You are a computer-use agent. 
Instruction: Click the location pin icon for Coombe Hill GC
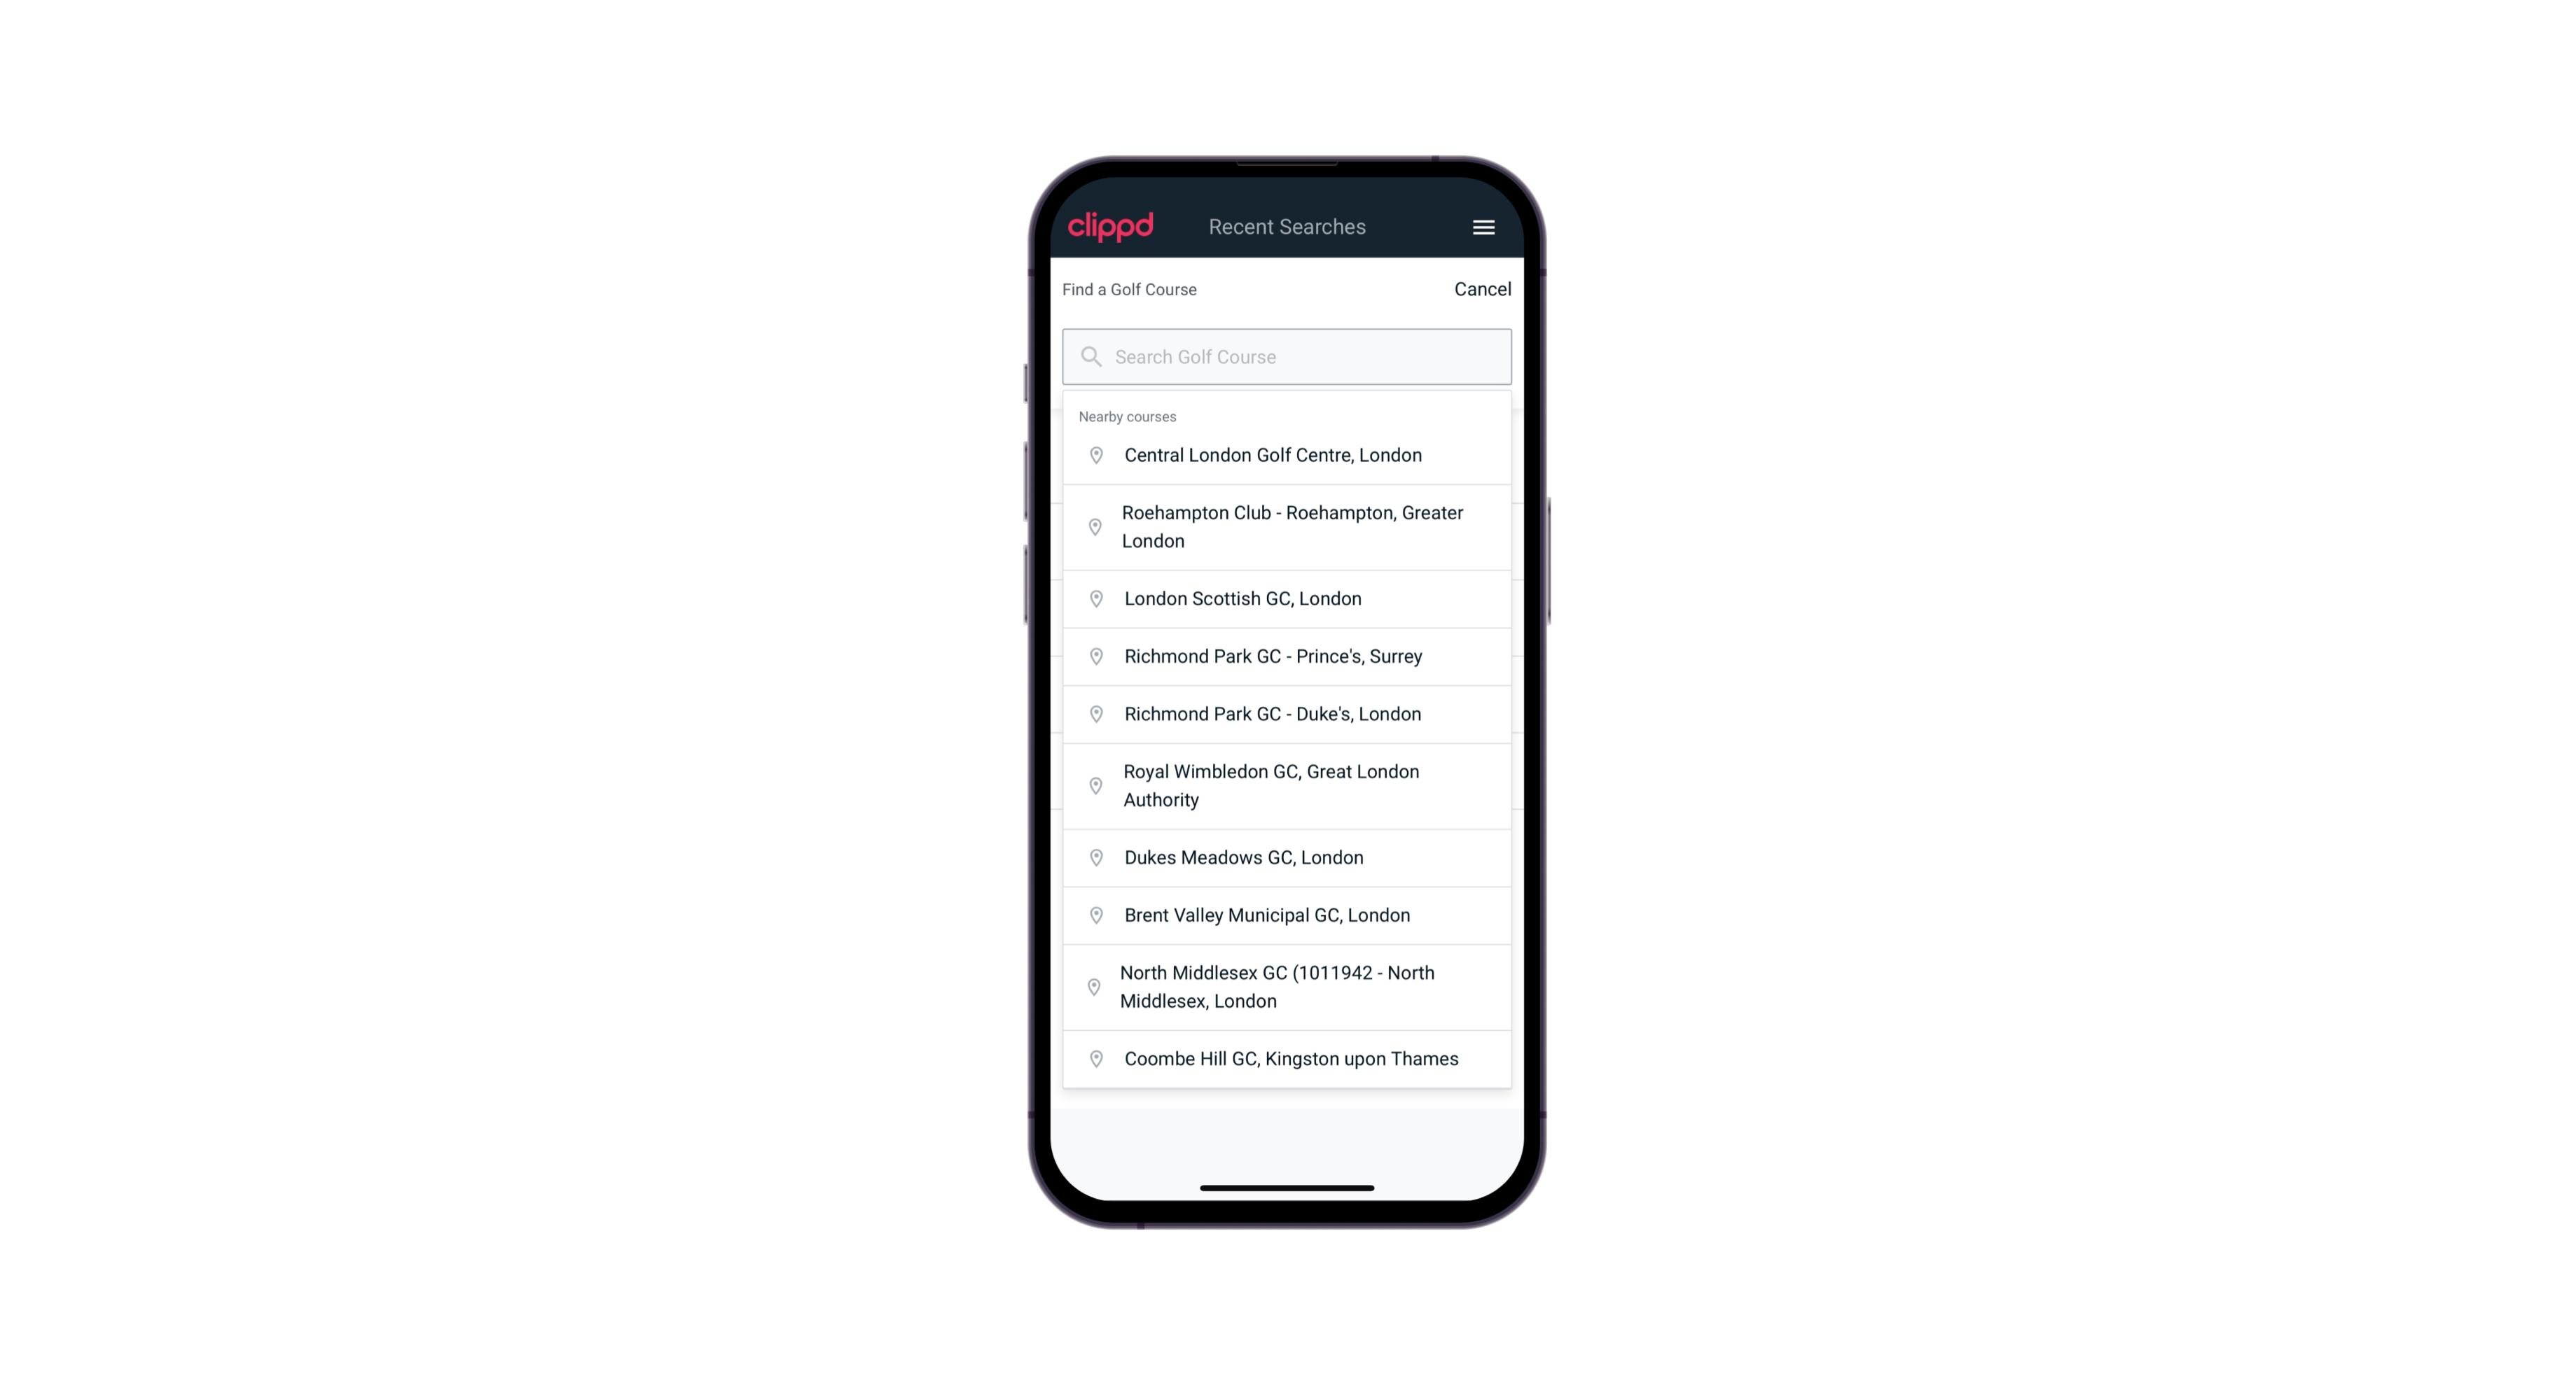[x=1093, y=1057]
